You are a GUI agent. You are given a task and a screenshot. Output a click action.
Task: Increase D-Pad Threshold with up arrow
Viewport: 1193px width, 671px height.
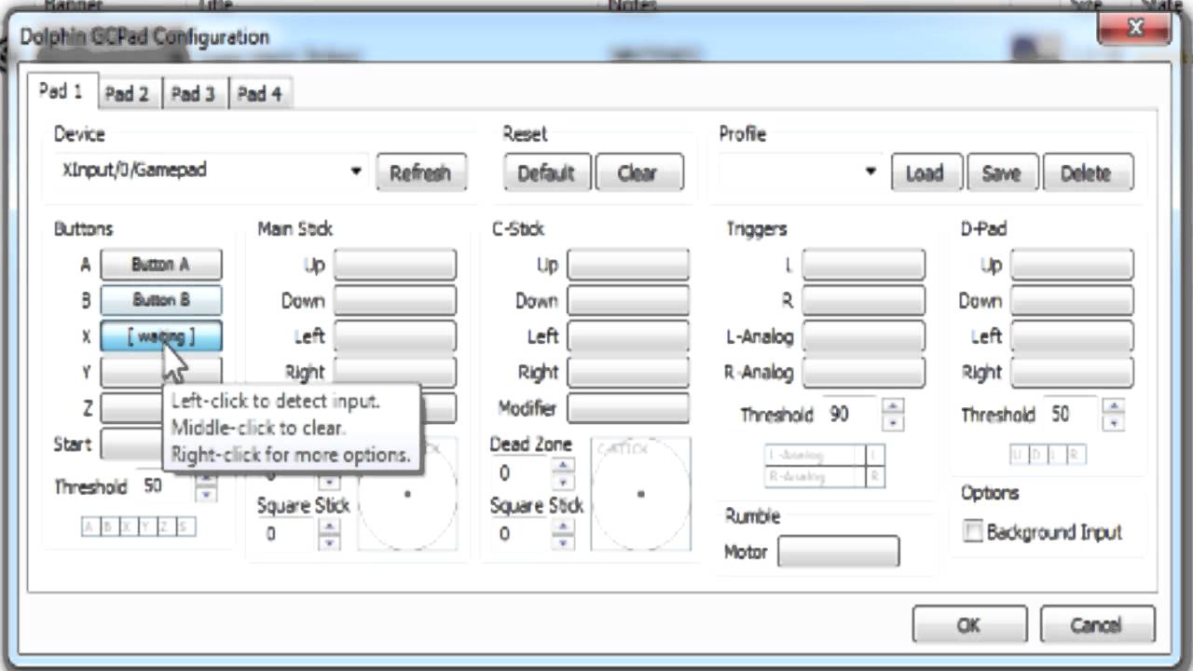1114,406
